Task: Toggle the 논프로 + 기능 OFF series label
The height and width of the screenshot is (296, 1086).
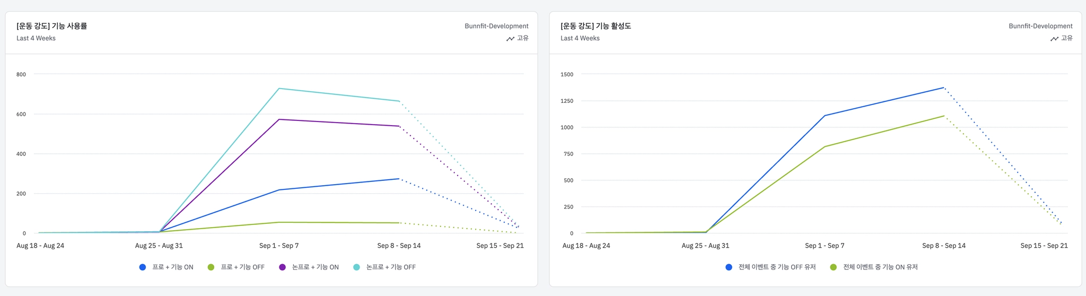Action: tap(391, 267)
